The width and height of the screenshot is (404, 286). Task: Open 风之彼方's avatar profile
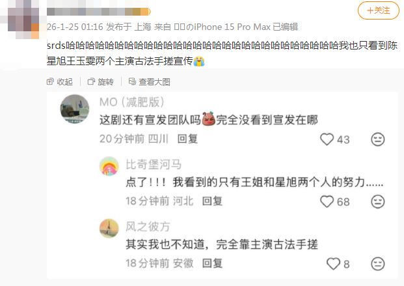109,229
